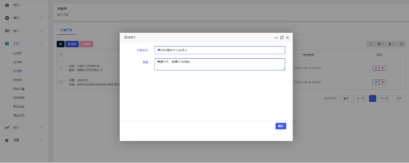Edit the first Q&A row with pencil icon
The height and width of the screenshot is (163, 409).
pyautogui.click(x=375, y=68)
